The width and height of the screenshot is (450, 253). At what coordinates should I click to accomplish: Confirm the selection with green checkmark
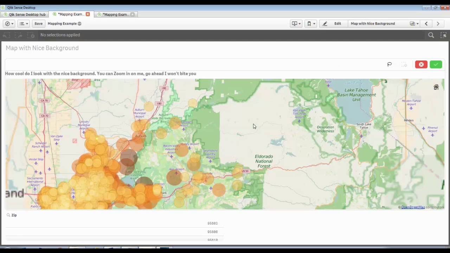(x=436, y=64)
